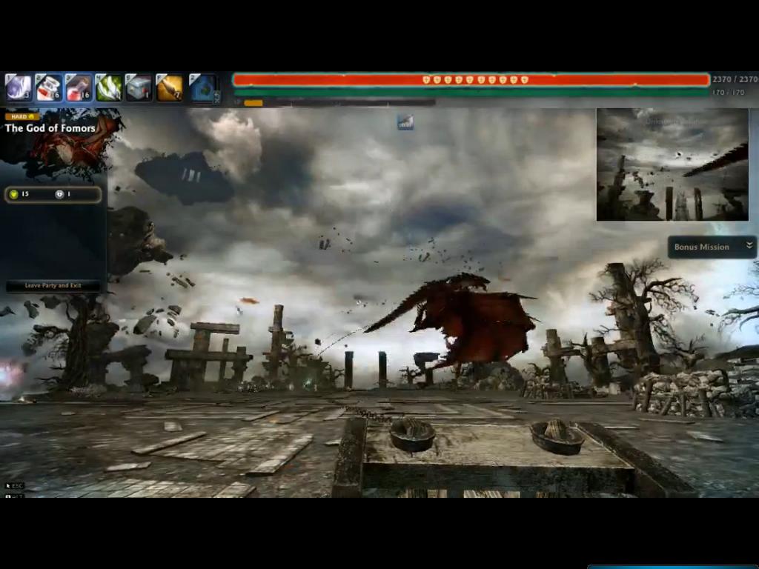Use the purple orb item in slot 1
Image resolution: width=759 pixels, height=569 pixels.
pos(19,87)
